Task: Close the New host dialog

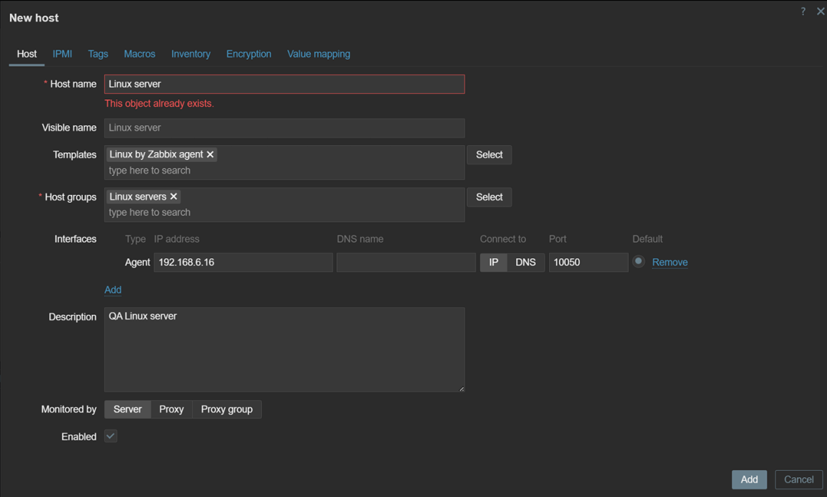Action: coord(820,11)
